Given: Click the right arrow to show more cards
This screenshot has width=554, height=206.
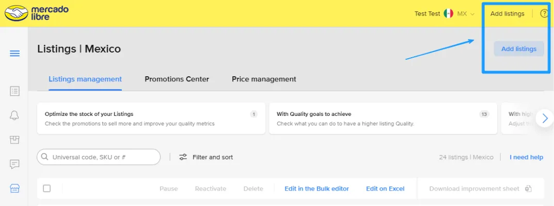Looking at the screenshot, I should (x=544, y=118).
